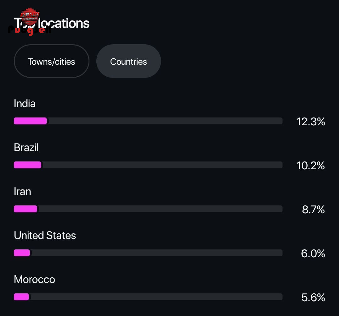Screen dimensions: 339x316
Task: Pick the Morocco country label
Action: coord(35,280)
